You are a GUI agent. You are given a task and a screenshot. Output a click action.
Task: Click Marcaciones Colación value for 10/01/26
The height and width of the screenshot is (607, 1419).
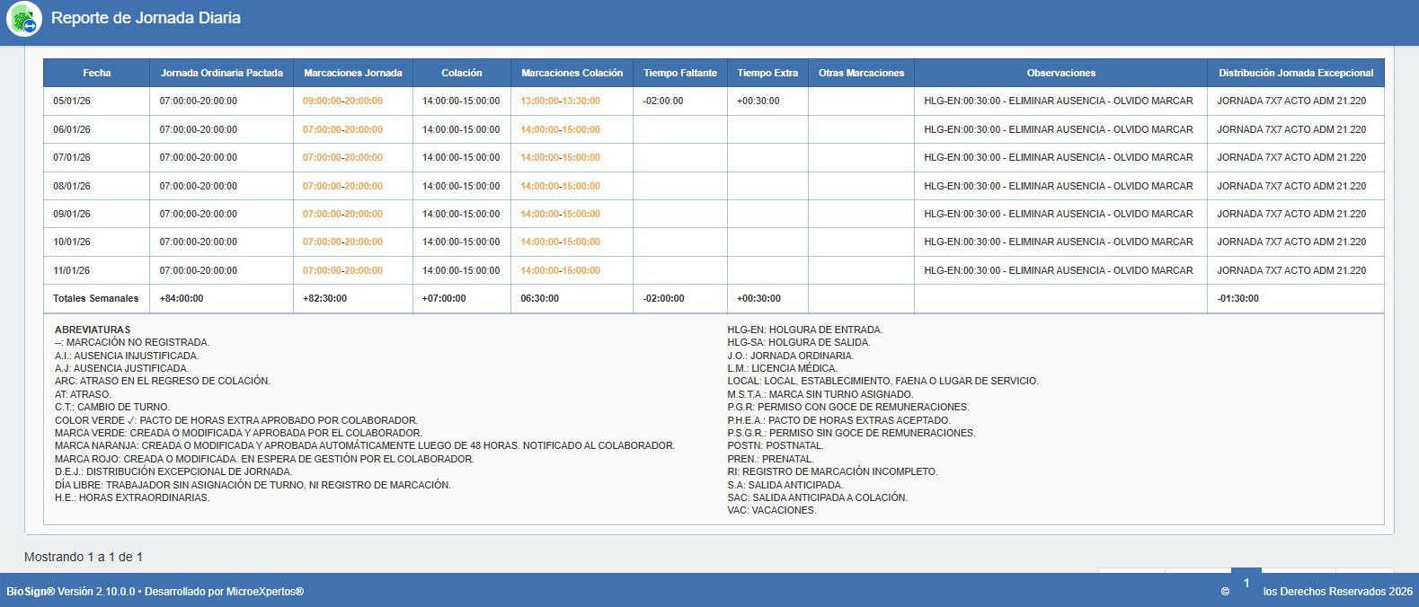560,242
